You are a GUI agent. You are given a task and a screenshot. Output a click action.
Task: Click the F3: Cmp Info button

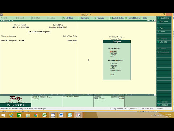pos(164,42)
